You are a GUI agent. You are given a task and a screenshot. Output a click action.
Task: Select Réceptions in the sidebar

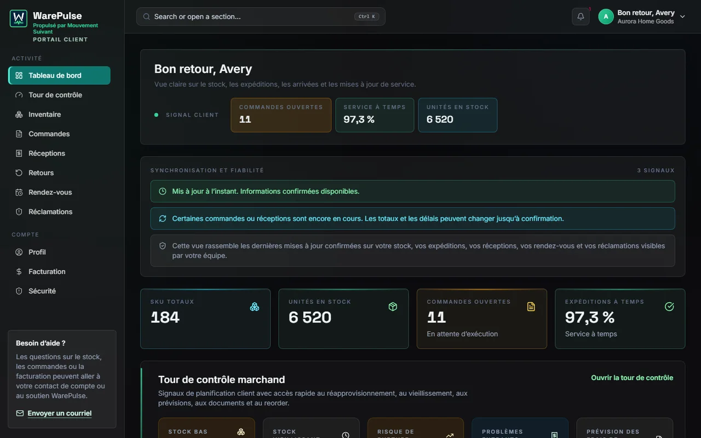pos(59,153)
